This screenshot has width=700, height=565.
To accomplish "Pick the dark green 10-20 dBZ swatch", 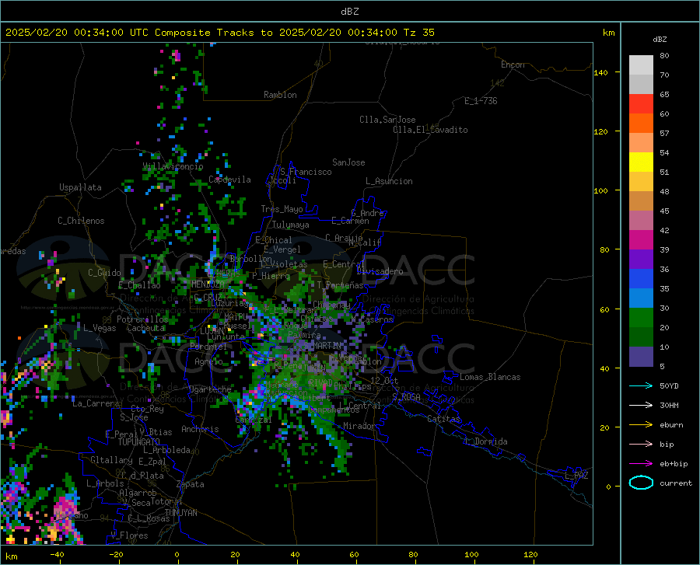I will tap(641, 337).
